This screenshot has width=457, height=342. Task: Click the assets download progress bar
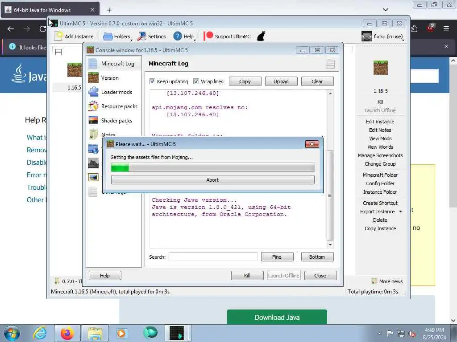pos(213,167)
